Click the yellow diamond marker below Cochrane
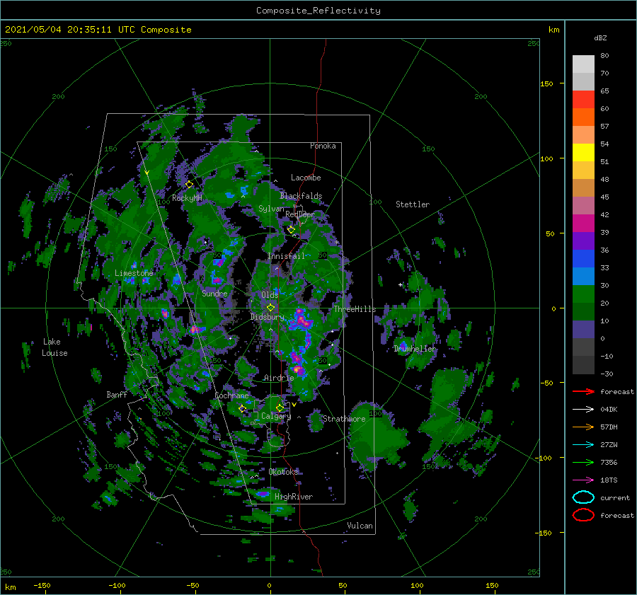Image resolution: width=637 pixels, height=595 pixels. 243,408
